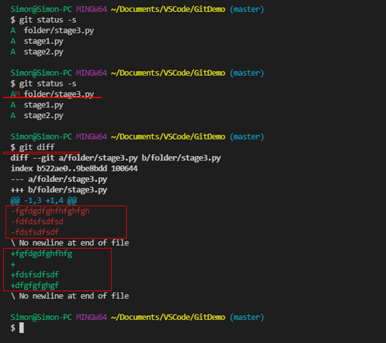The image size is (386, 343).
Task: Click 'stage2.py' in the first status output
Action: [x=44, y=52]
